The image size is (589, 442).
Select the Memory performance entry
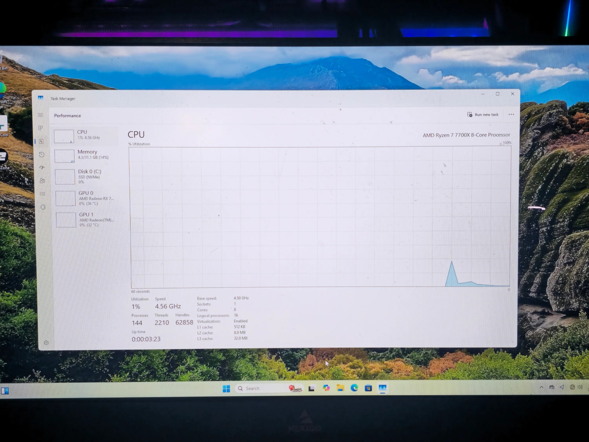click(86, 156)
